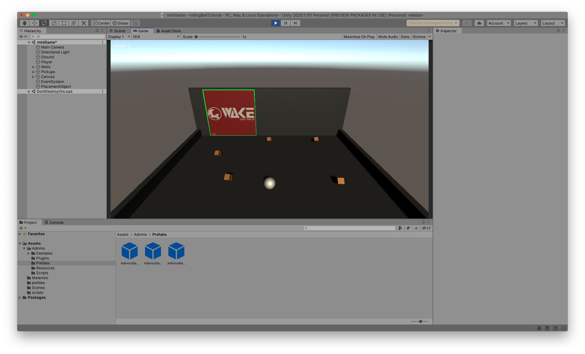Open Project panel three-dot options menu
The width and height of the screenshot is (585, 354).
429,222
